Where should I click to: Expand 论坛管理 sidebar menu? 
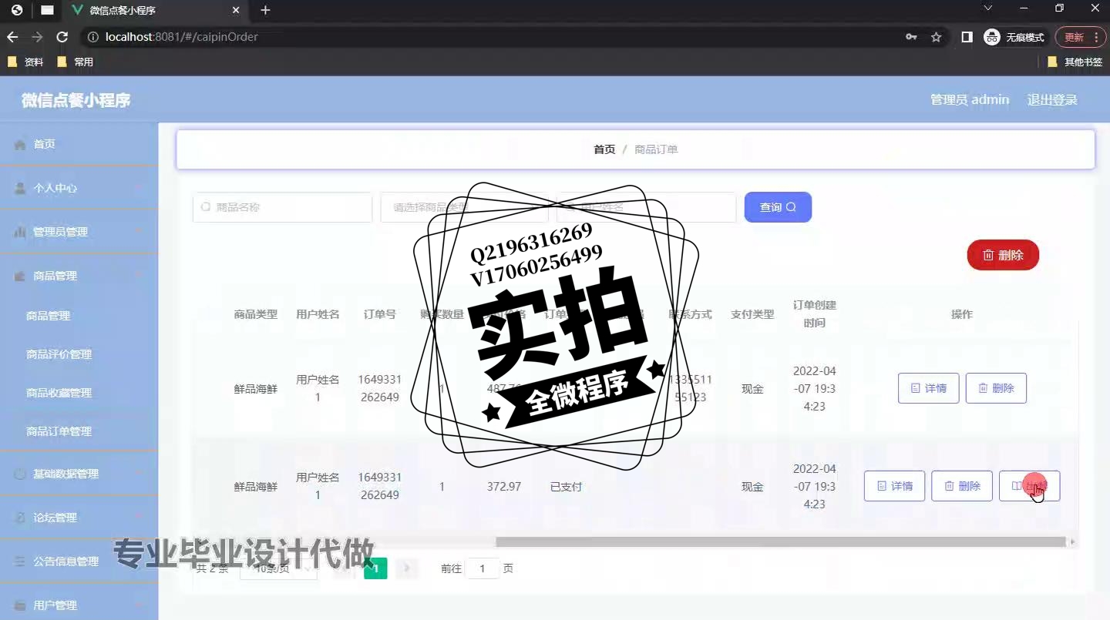pos(79,518)
